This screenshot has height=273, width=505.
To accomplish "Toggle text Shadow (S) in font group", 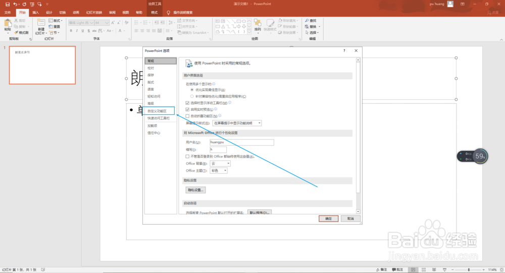I will [88, 31].
